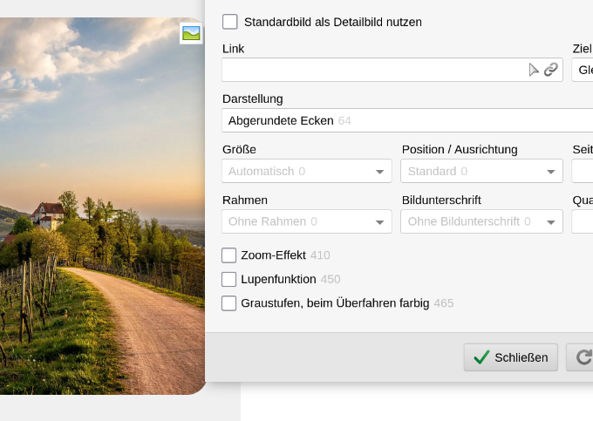Click the cursor picker icon in Link field
593x421 pixels.
534,70
